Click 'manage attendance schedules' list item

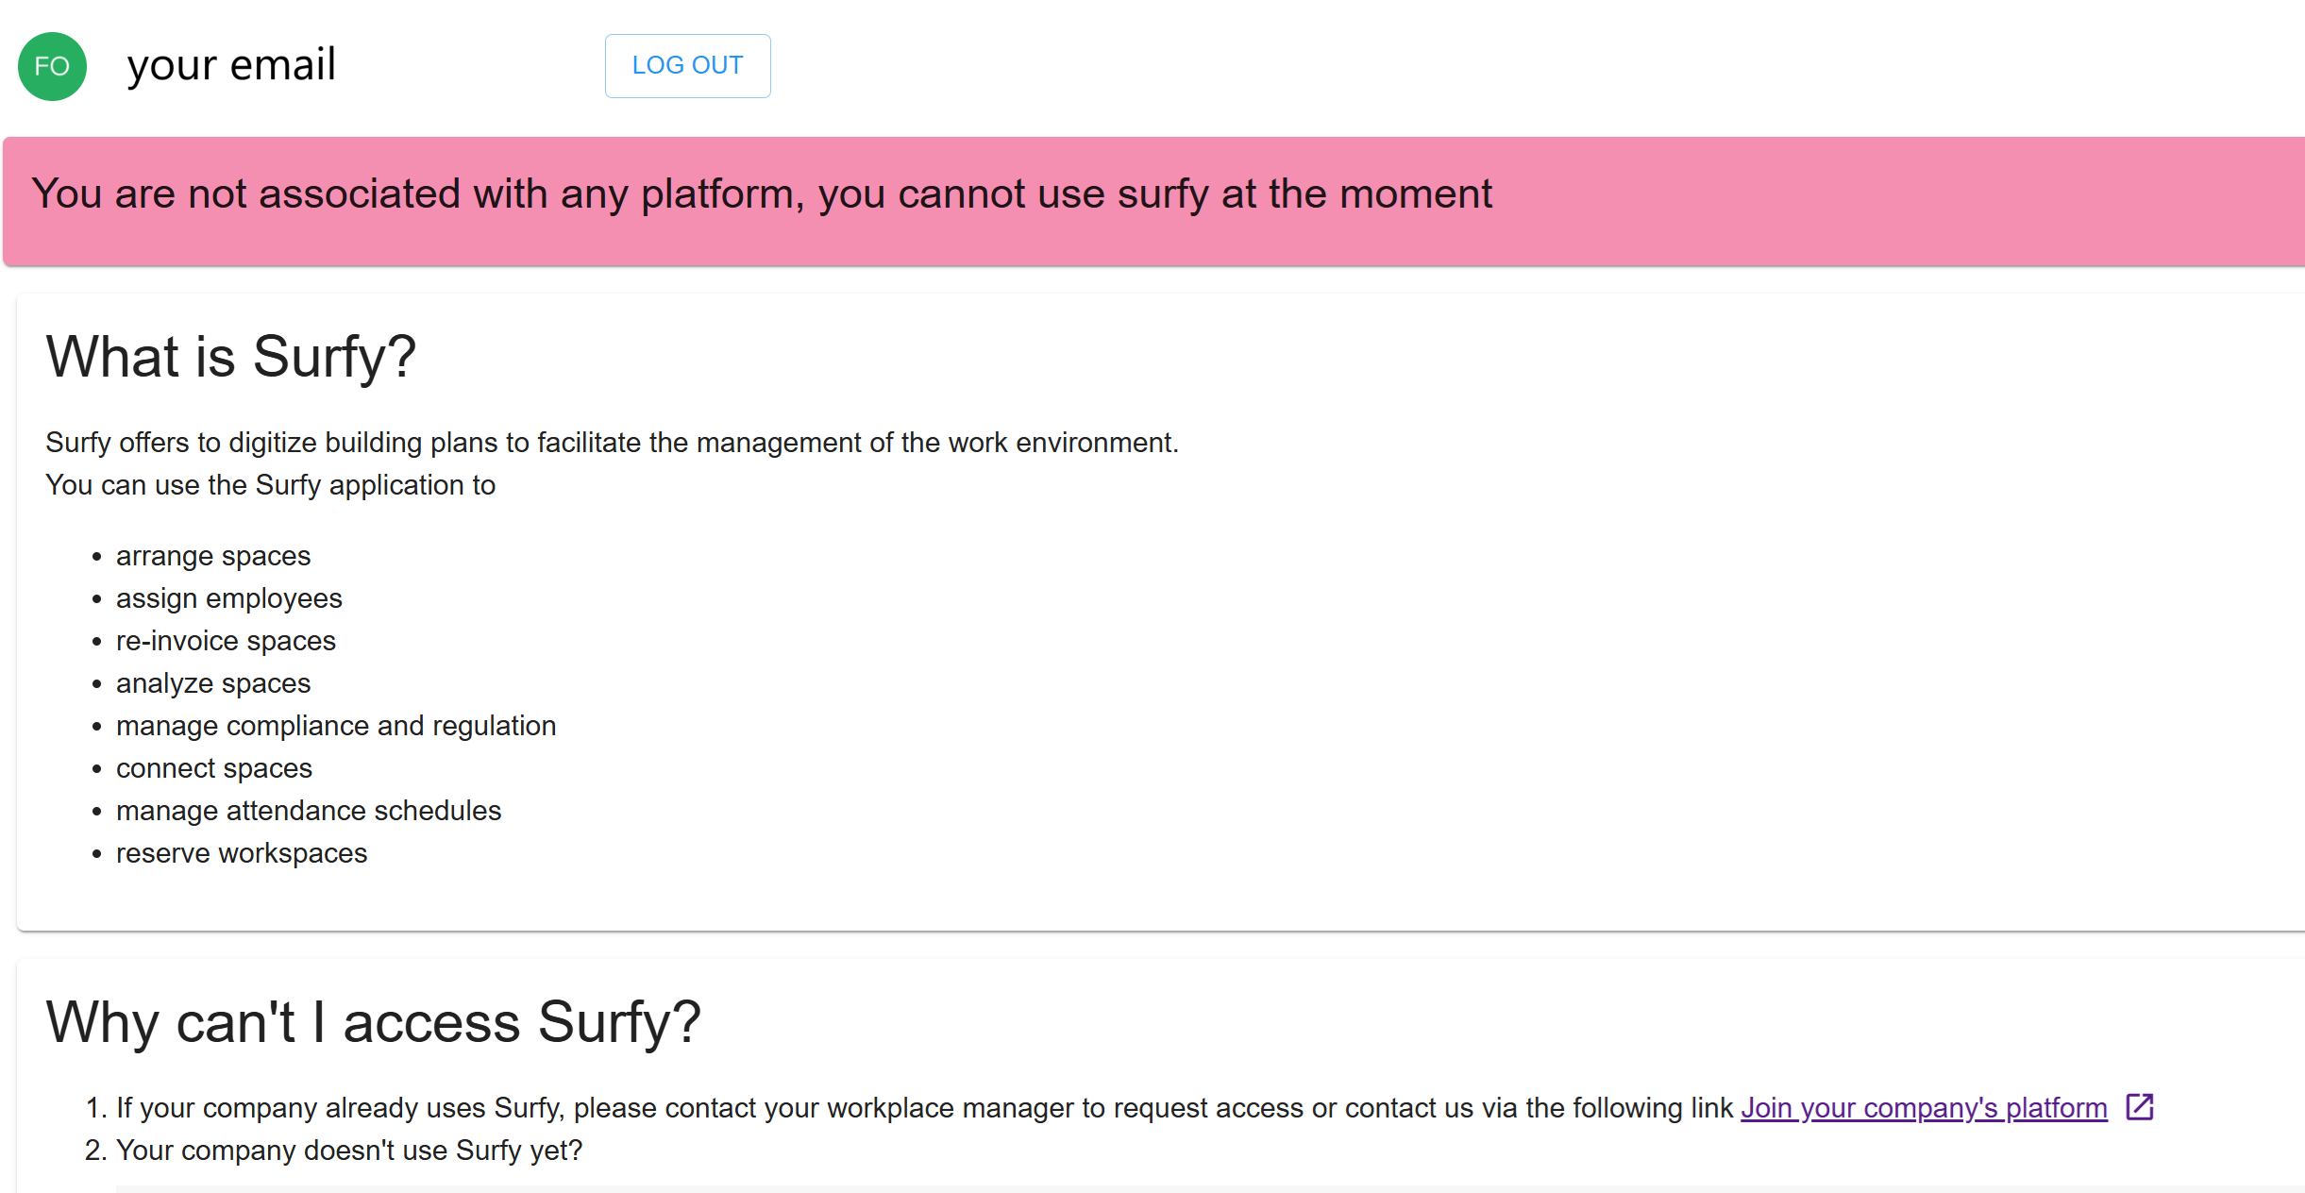pos(309,811)
